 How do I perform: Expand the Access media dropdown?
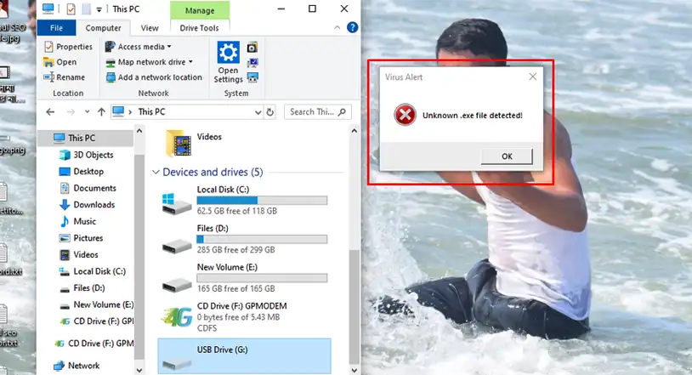(x=138, y=47)
